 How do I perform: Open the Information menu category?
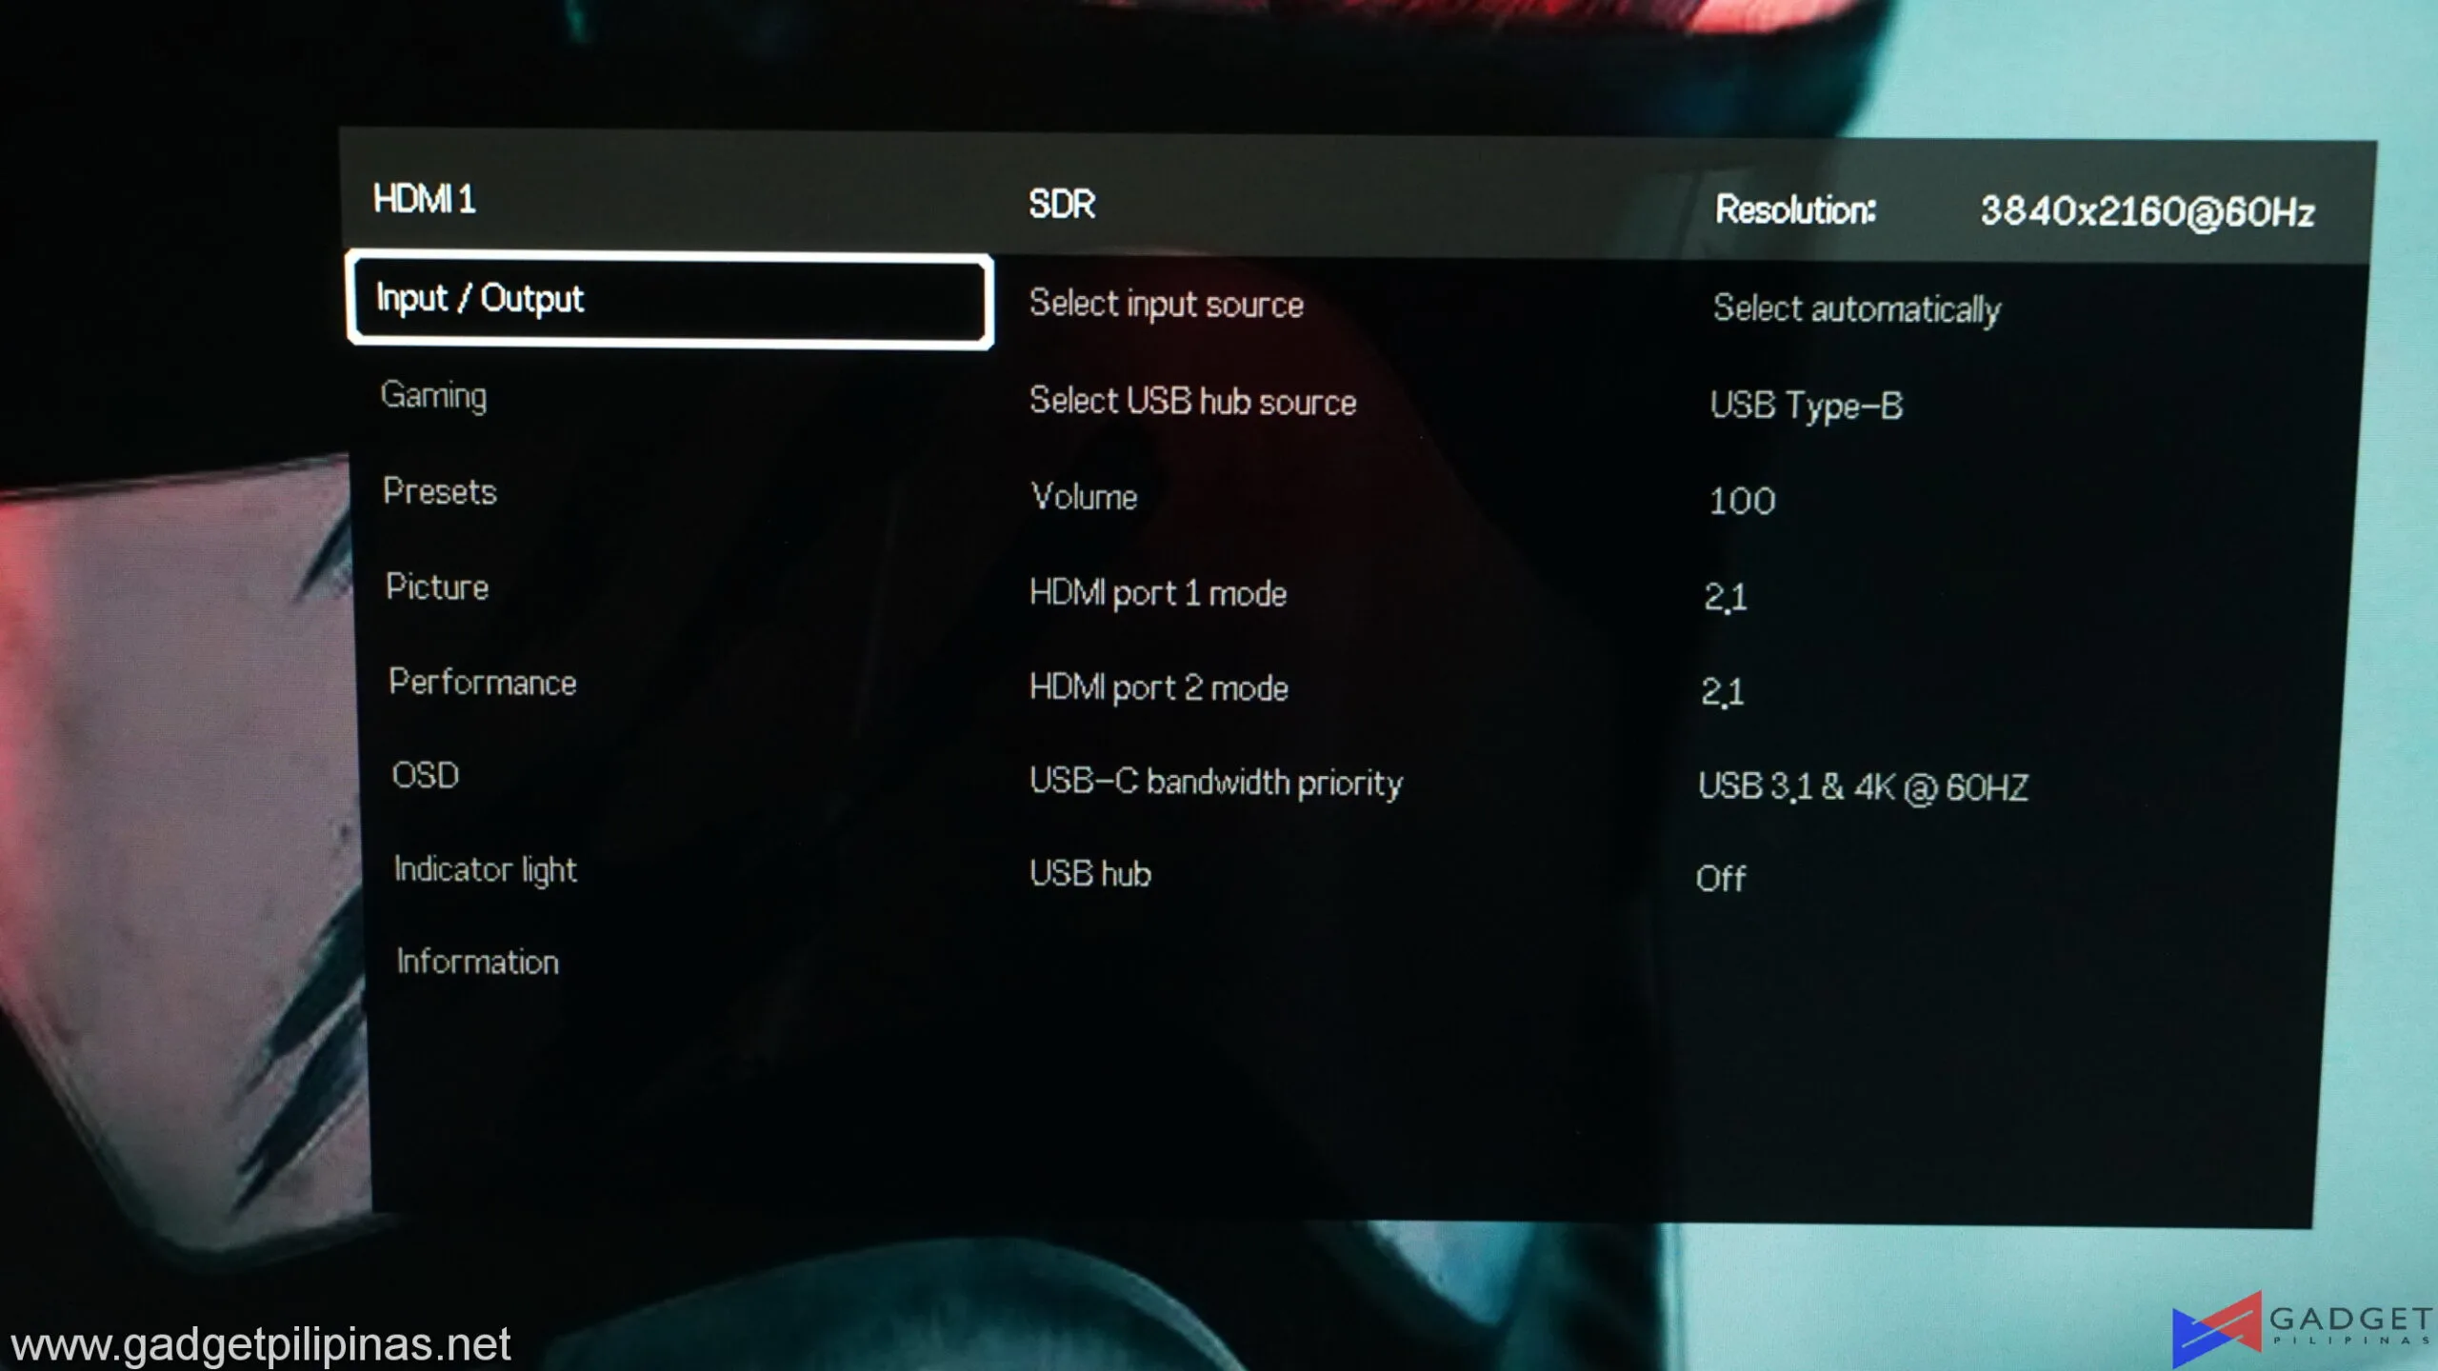click(x=477, y=962)
